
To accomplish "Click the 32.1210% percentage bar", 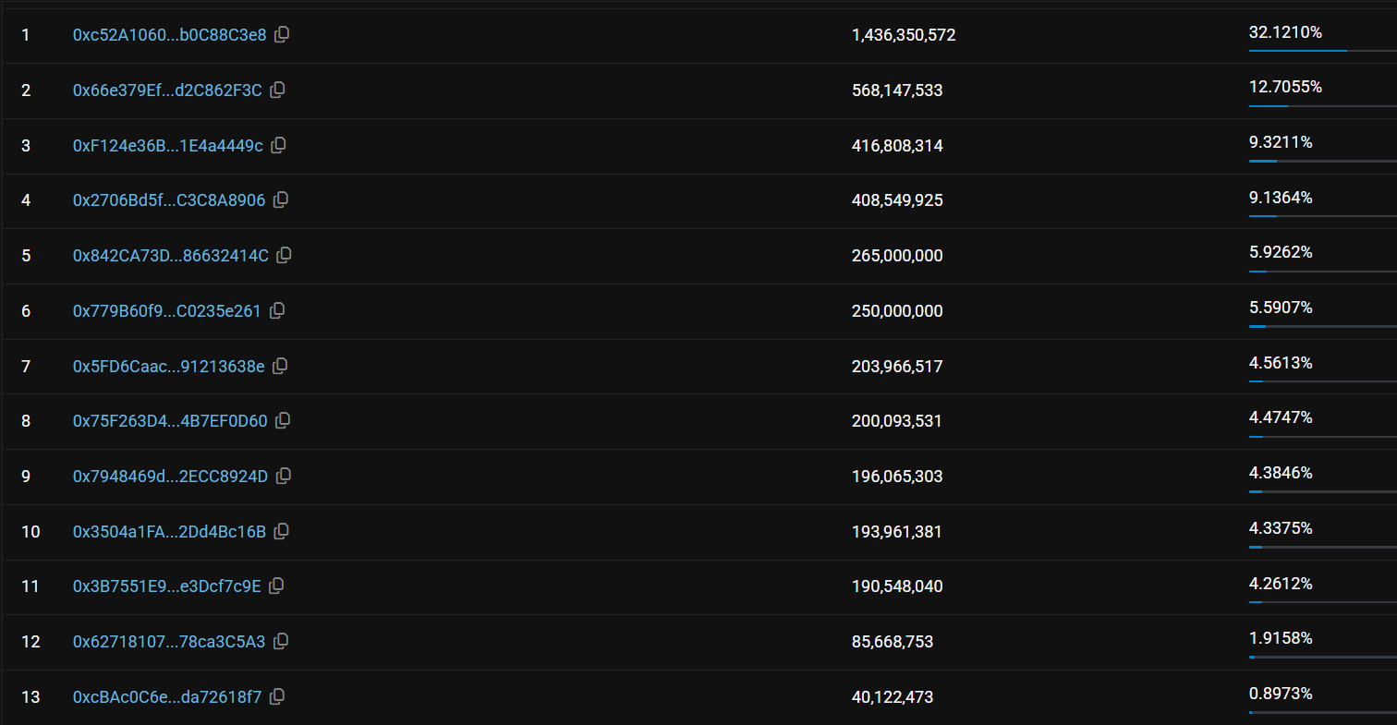I will [x=1321, y=50].
